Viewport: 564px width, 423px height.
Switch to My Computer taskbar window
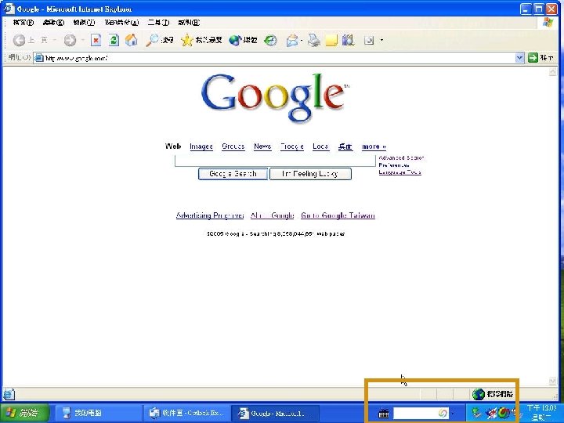click(x=97, y=413)
